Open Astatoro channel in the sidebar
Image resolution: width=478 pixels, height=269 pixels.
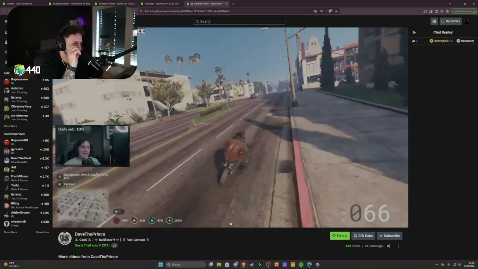pyautogui.click(x=26, y=90)
